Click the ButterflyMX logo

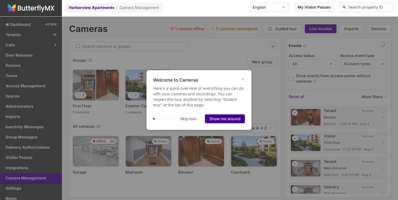coord(31,8)
